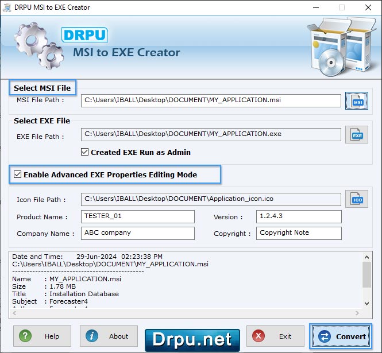Screen dimensions: 382x353
Task: Click horizontal scrollbar right arrow in log
Action: [357, 313]
